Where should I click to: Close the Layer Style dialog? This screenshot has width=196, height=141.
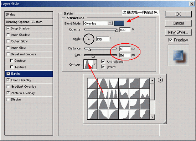point(192,4)
